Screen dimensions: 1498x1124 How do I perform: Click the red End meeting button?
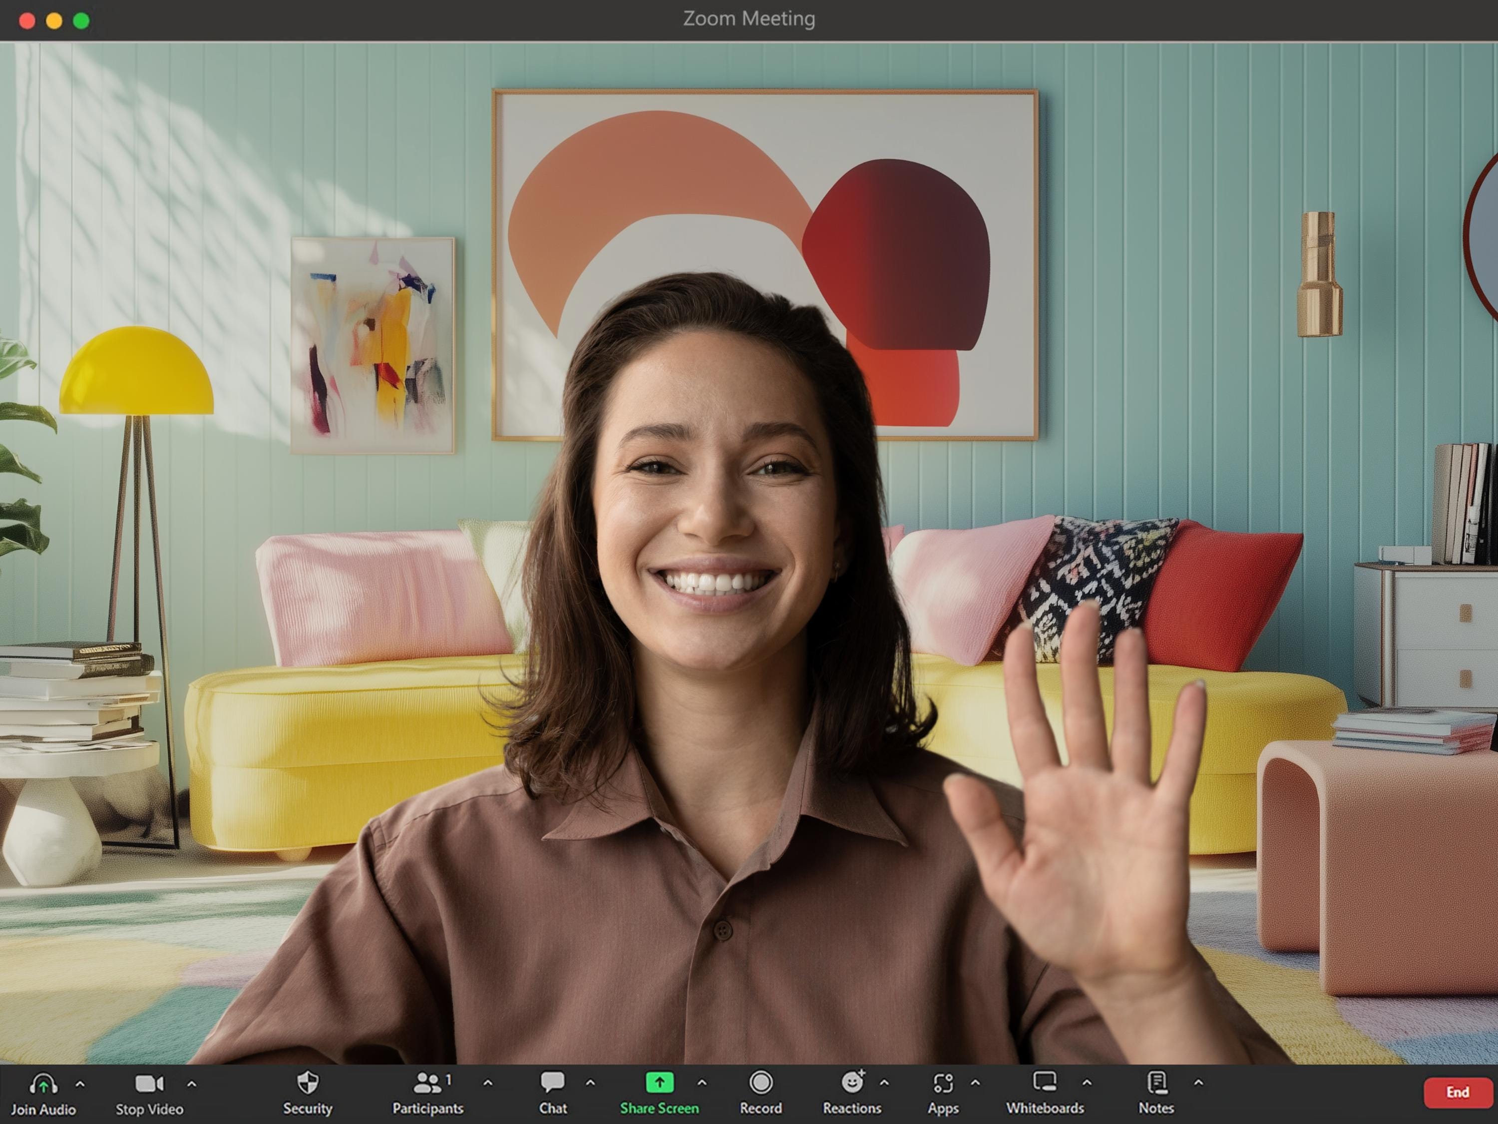[x=1458, y=1092]
